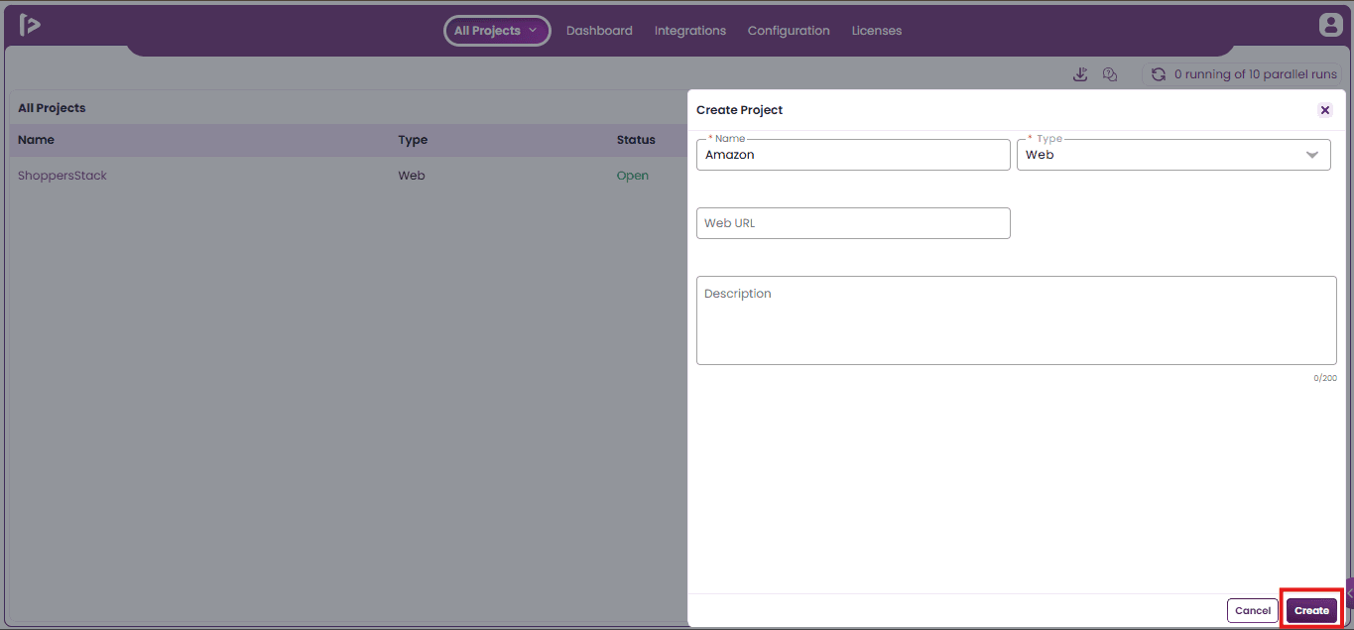Expand the Type dropdown showing Web

(x=1173, y=155)
